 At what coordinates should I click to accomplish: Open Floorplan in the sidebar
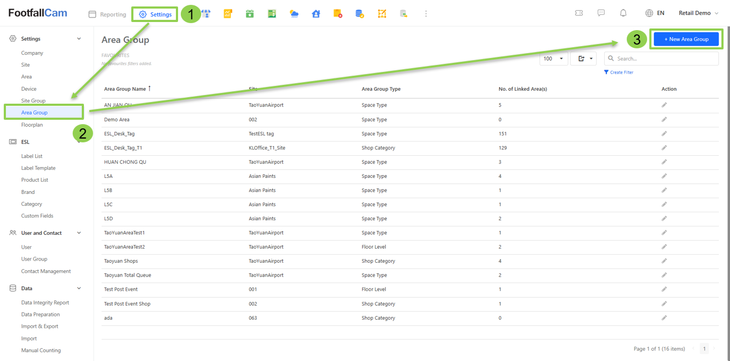click(x=32, y=125)
